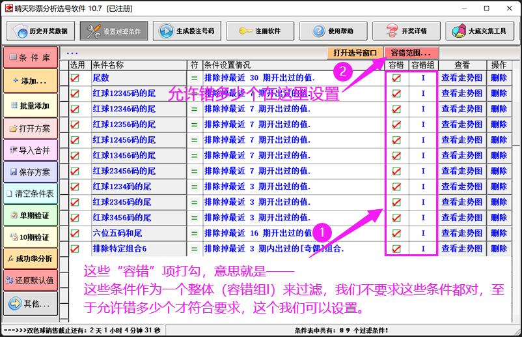Uncheck 选用 checkbox for 尾数 row

pos(75,78)
